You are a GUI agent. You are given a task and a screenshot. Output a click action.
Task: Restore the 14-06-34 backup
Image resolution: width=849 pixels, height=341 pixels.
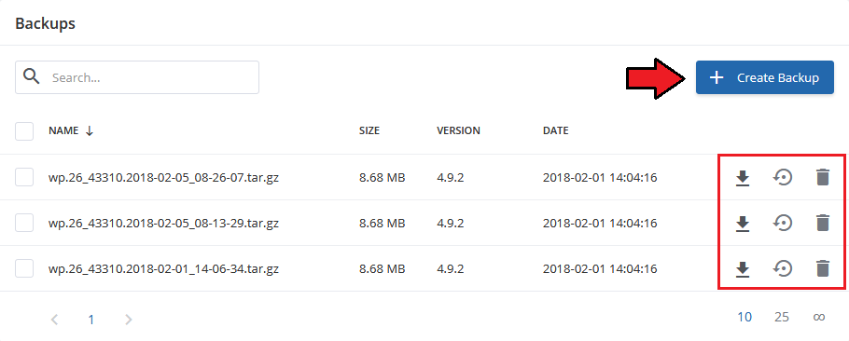(x=782, y=268)
